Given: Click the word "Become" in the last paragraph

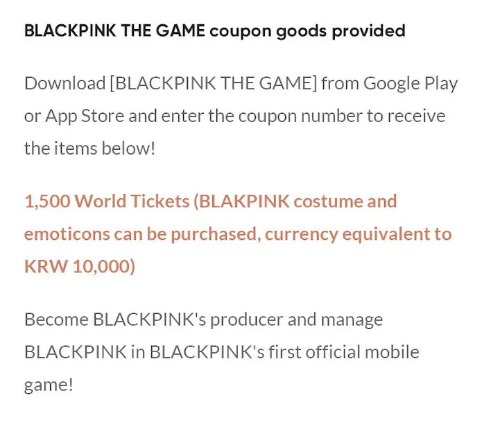Looking at the screenshot, I should (56, 320).
